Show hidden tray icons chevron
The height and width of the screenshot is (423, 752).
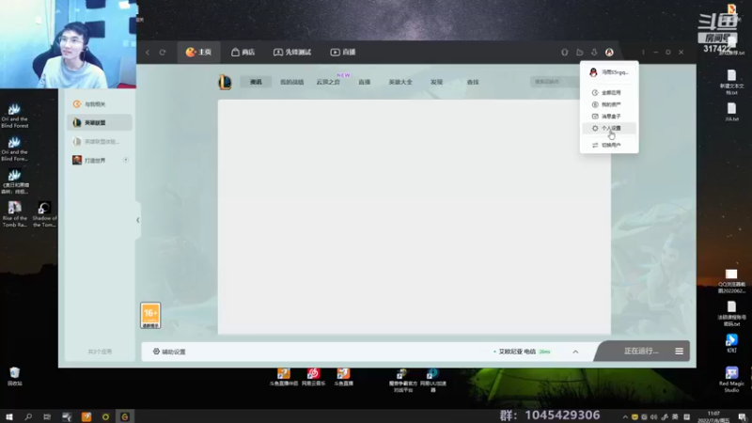(625, 416)
